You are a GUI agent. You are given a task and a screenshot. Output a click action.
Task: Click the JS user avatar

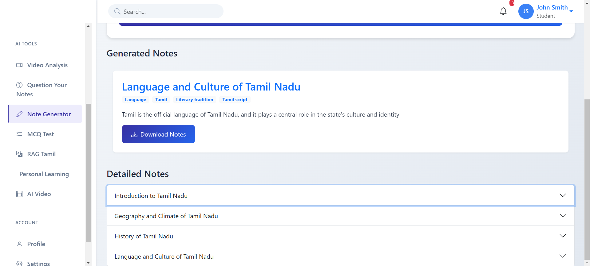(x=526, y=11)
